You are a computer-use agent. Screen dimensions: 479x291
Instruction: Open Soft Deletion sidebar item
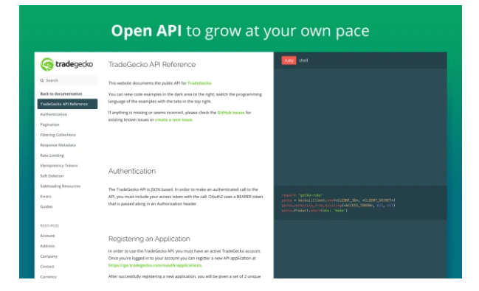(52, 176)
